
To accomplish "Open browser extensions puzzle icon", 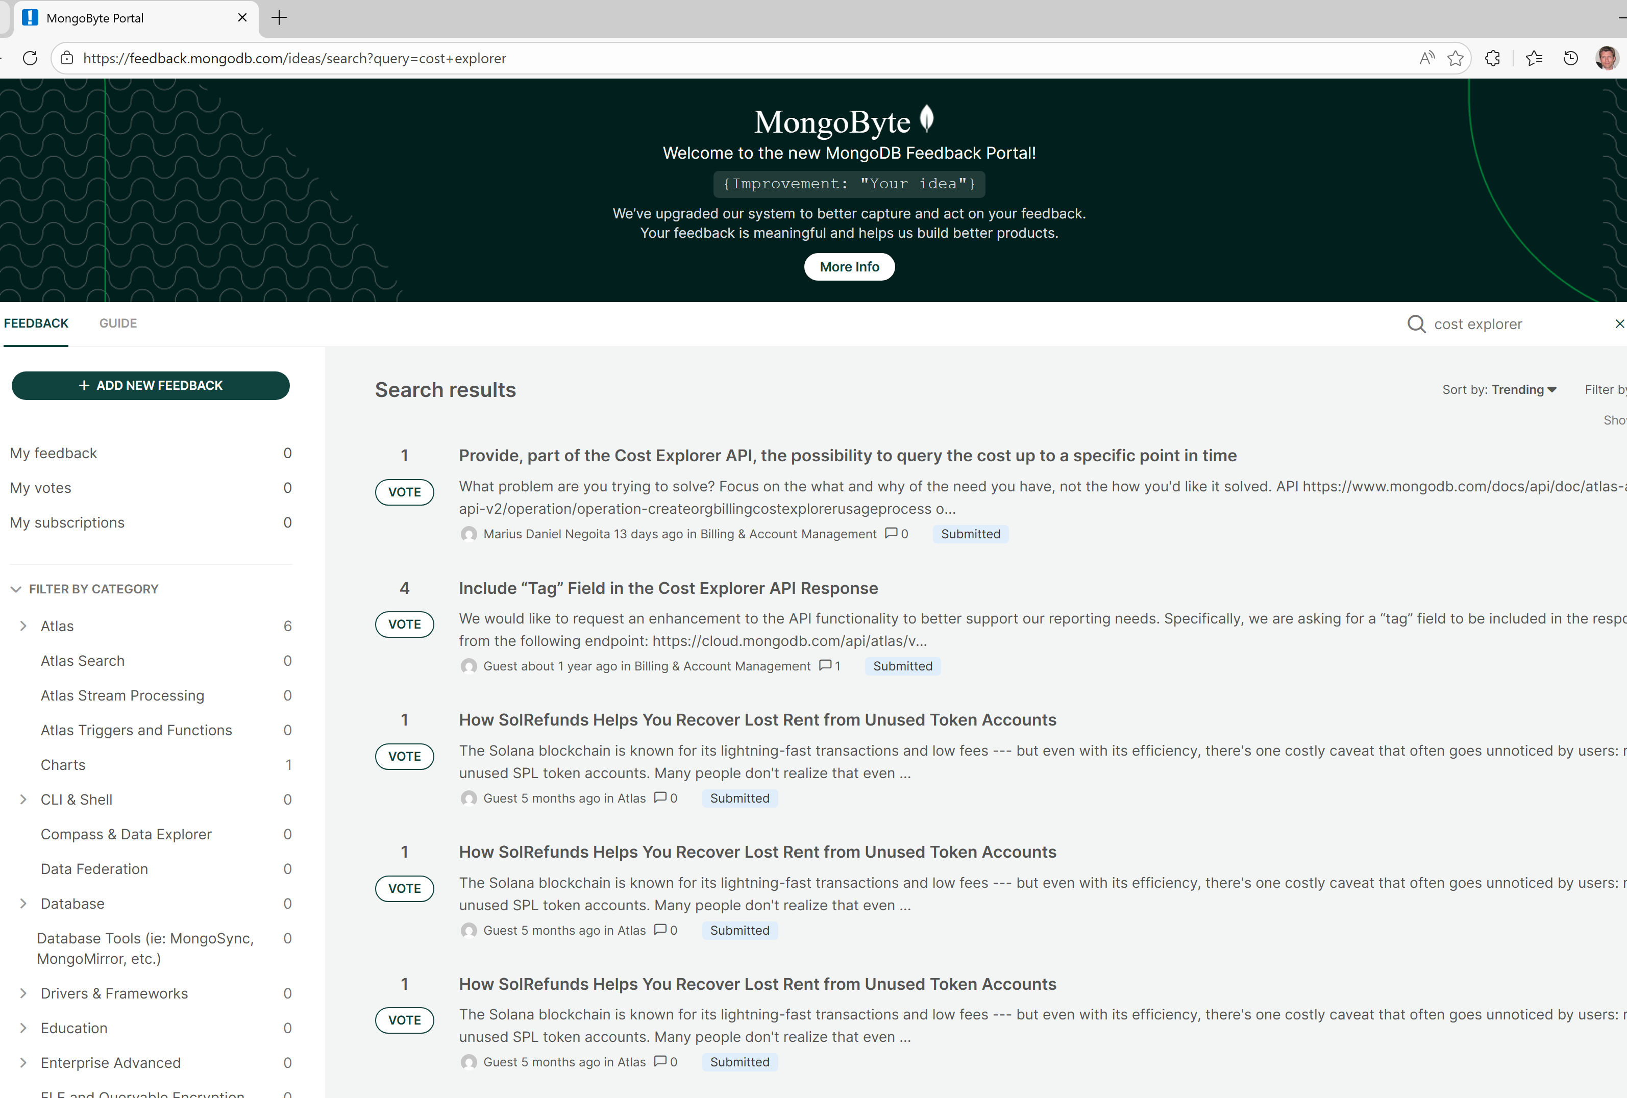I will pos(1492,58).
